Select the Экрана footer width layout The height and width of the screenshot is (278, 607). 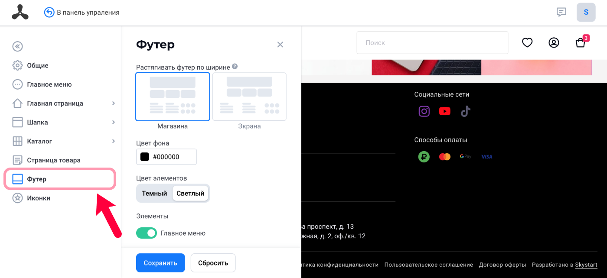(x=249, y=97)
